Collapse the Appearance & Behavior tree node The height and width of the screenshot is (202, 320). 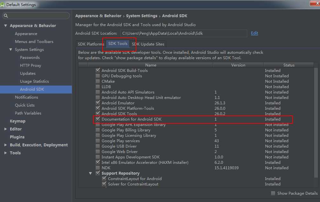pos(5,26)
